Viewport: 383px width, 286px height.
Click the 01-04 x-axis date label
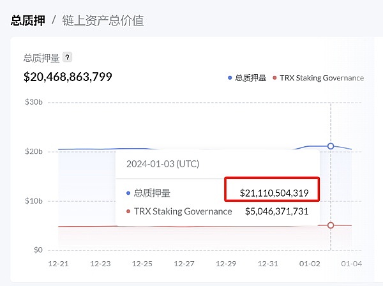tap(350, 263)
